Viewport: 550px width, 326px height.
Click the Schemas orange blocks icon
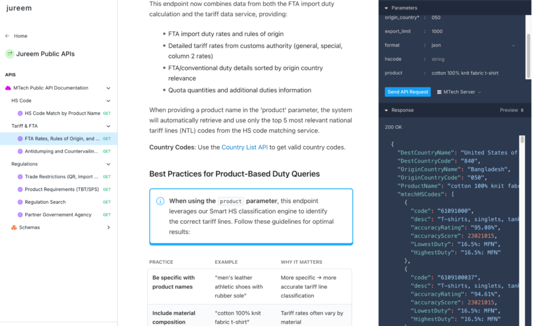14,227
